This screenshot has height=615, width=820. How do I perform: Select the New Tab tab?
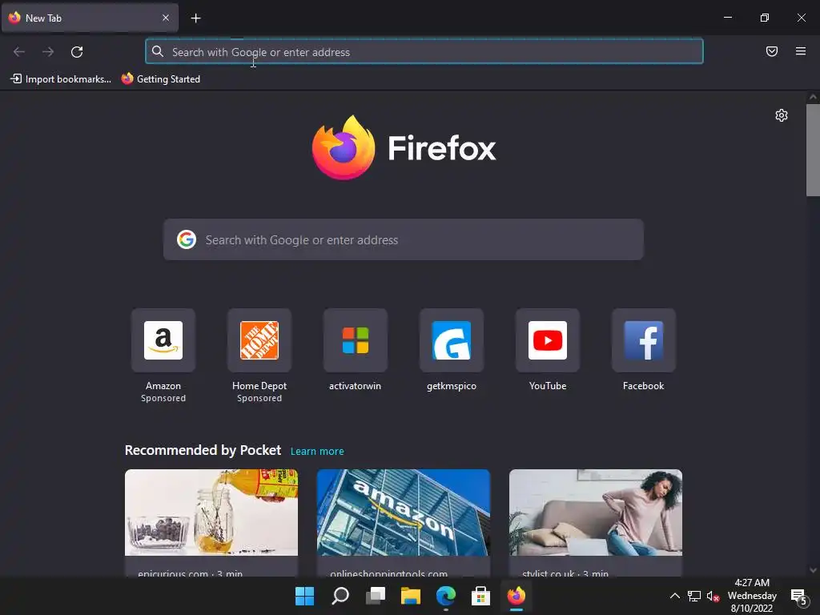click(x=90, y=18)
